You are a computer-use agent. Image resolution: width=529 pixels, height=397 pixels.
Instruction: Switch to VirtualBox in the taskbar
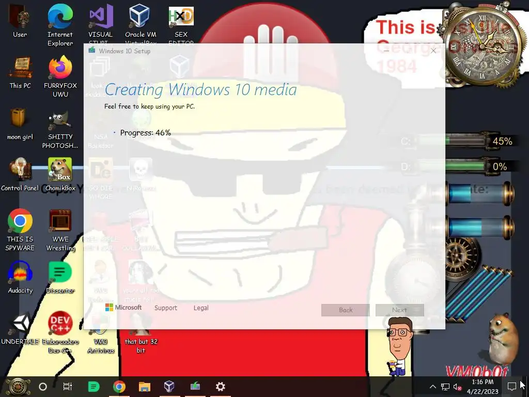point(169,387)
